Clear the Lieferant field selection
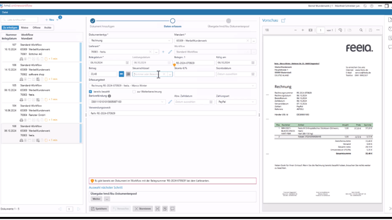 point(150,52)
